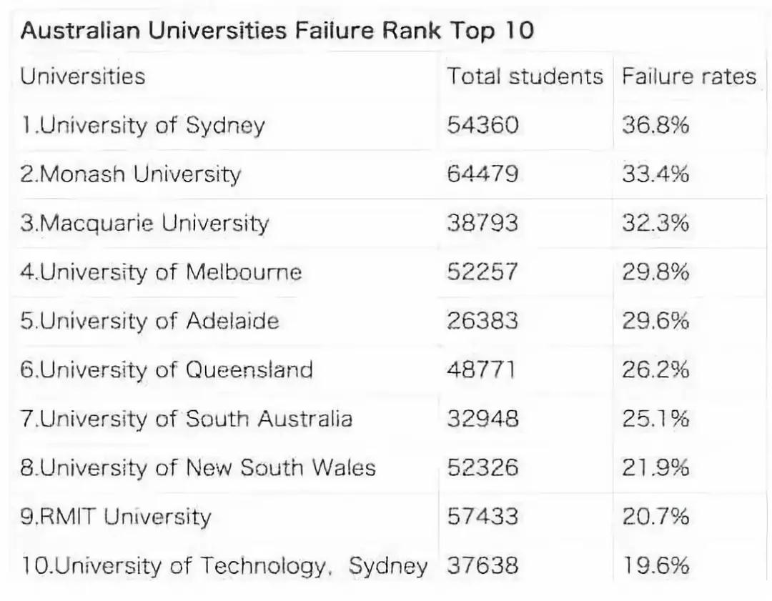This screenshot has height=601, width=772.
Task: Select the 'Universities' column header
Action: [x=83, y=76]
